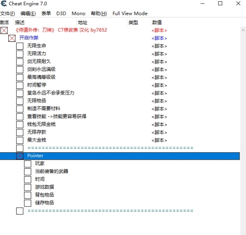This screenshot has height=235, width=246.
Task: Expand the 游戏数据 entry checkbox
Action: (x=27, y=187)
